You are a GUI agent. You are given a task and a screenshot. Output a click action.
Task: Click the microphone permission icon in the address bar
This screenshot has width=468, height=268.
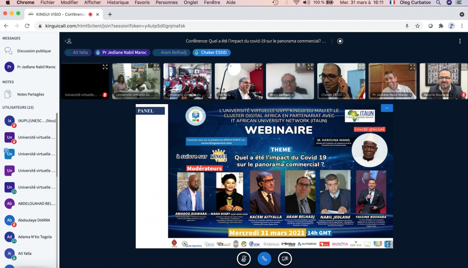point(407,26)
